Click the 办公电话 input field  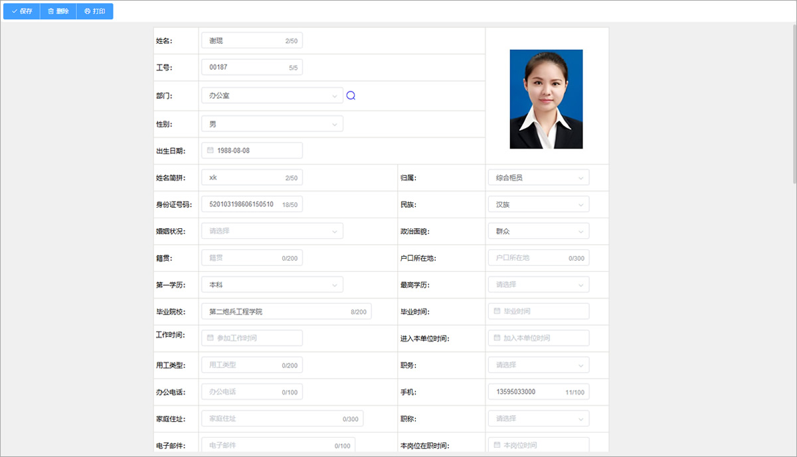coord(252,392)
